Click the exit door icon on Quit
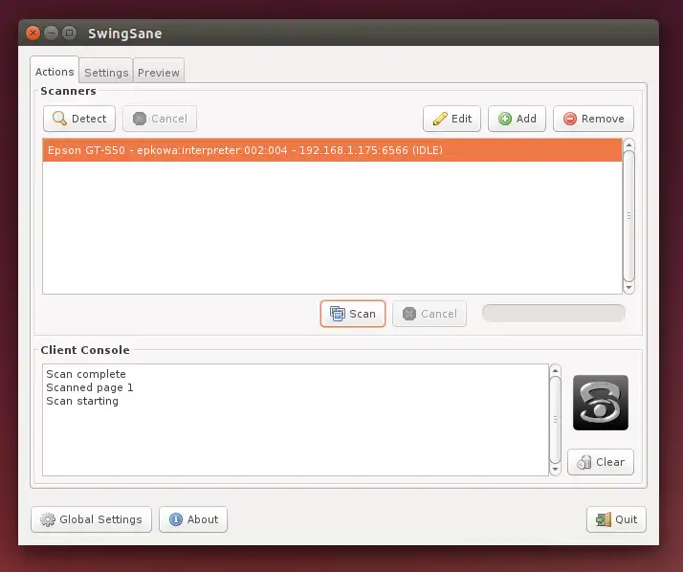Viewport: 683px width, 572px height. click(x=604, y=519)
